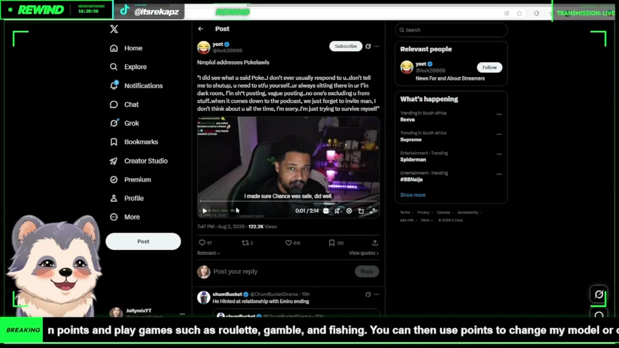Toggle closed captions on the video
This screenshot has width=619, height=348.
(326, 211)
